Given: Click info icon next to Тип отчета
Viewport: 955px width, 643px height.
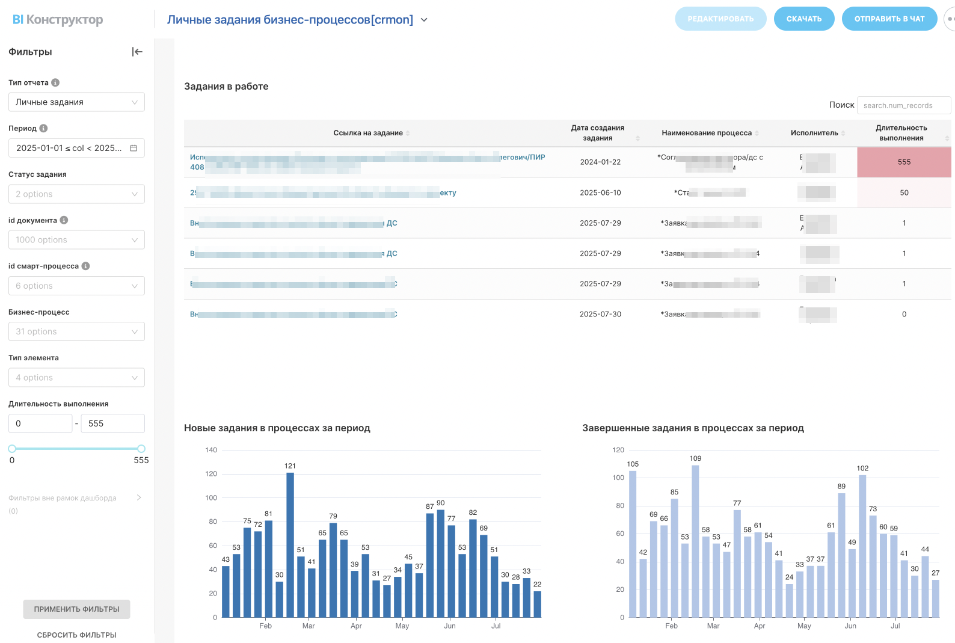Looking at the screenshot, I should 55,82.
